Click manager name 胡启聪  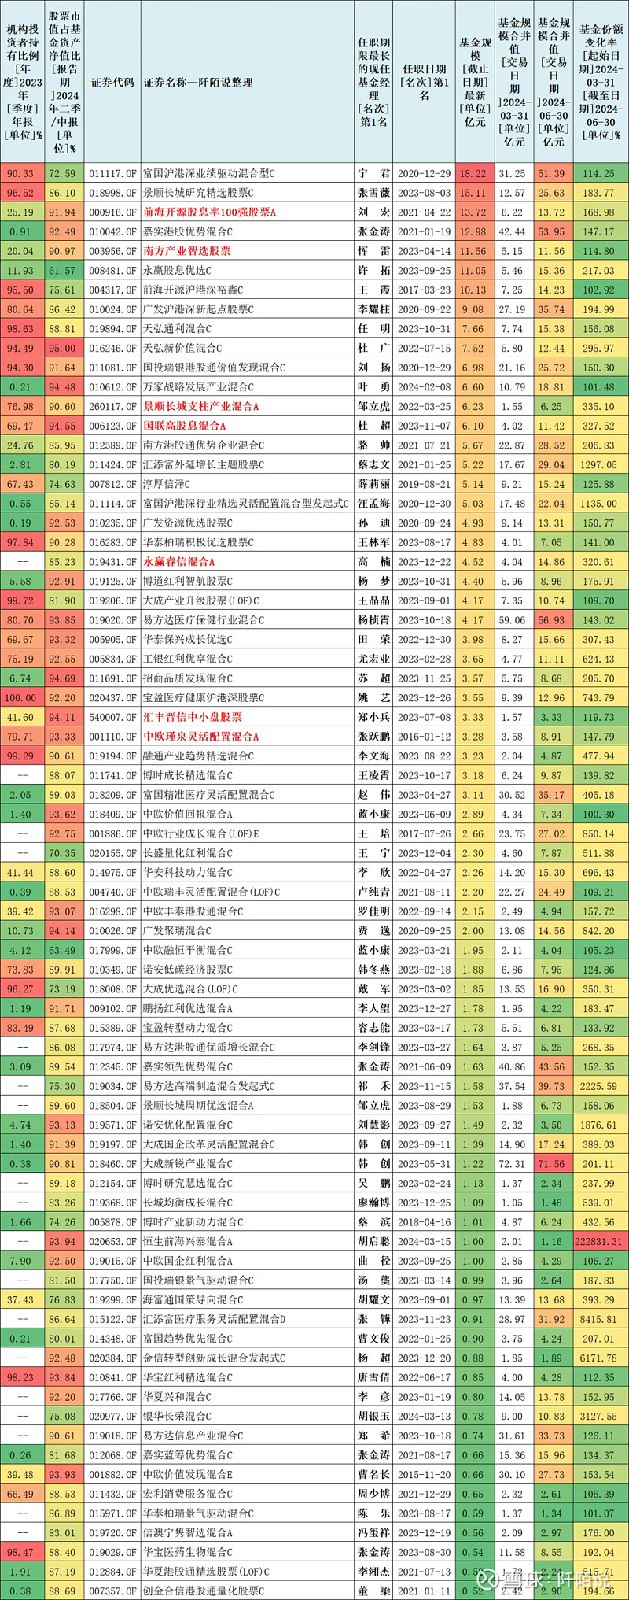coord(374,1241)
